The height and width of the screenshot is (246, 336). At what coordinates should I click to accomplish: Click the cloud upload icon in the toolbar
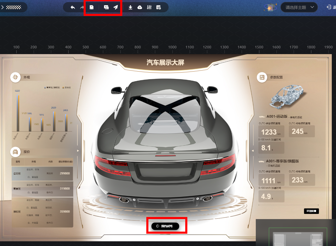(140, 7)
